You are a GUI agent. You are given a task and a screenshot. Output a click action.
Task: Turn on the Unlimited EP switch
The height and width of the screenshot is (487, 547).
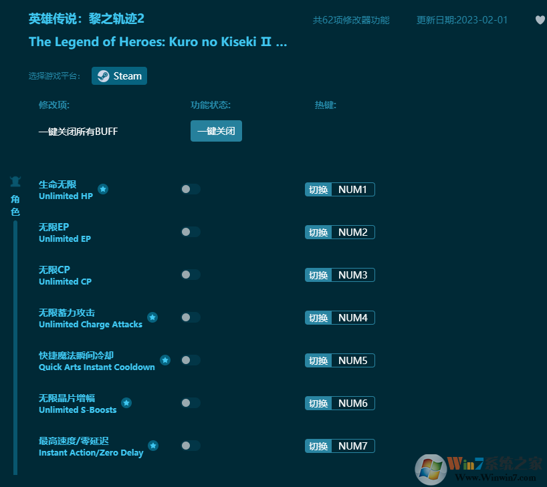[x=191, y=232]
